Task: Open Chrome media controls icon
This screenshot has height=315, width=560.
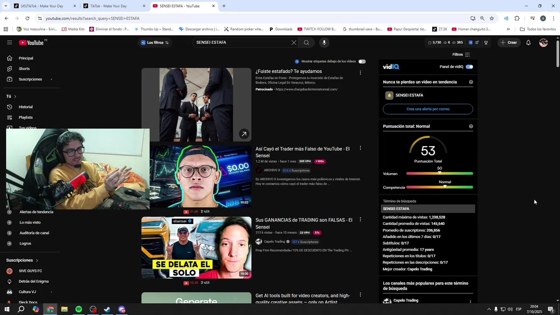Action: pyautogui.click(x=532, y=18)
